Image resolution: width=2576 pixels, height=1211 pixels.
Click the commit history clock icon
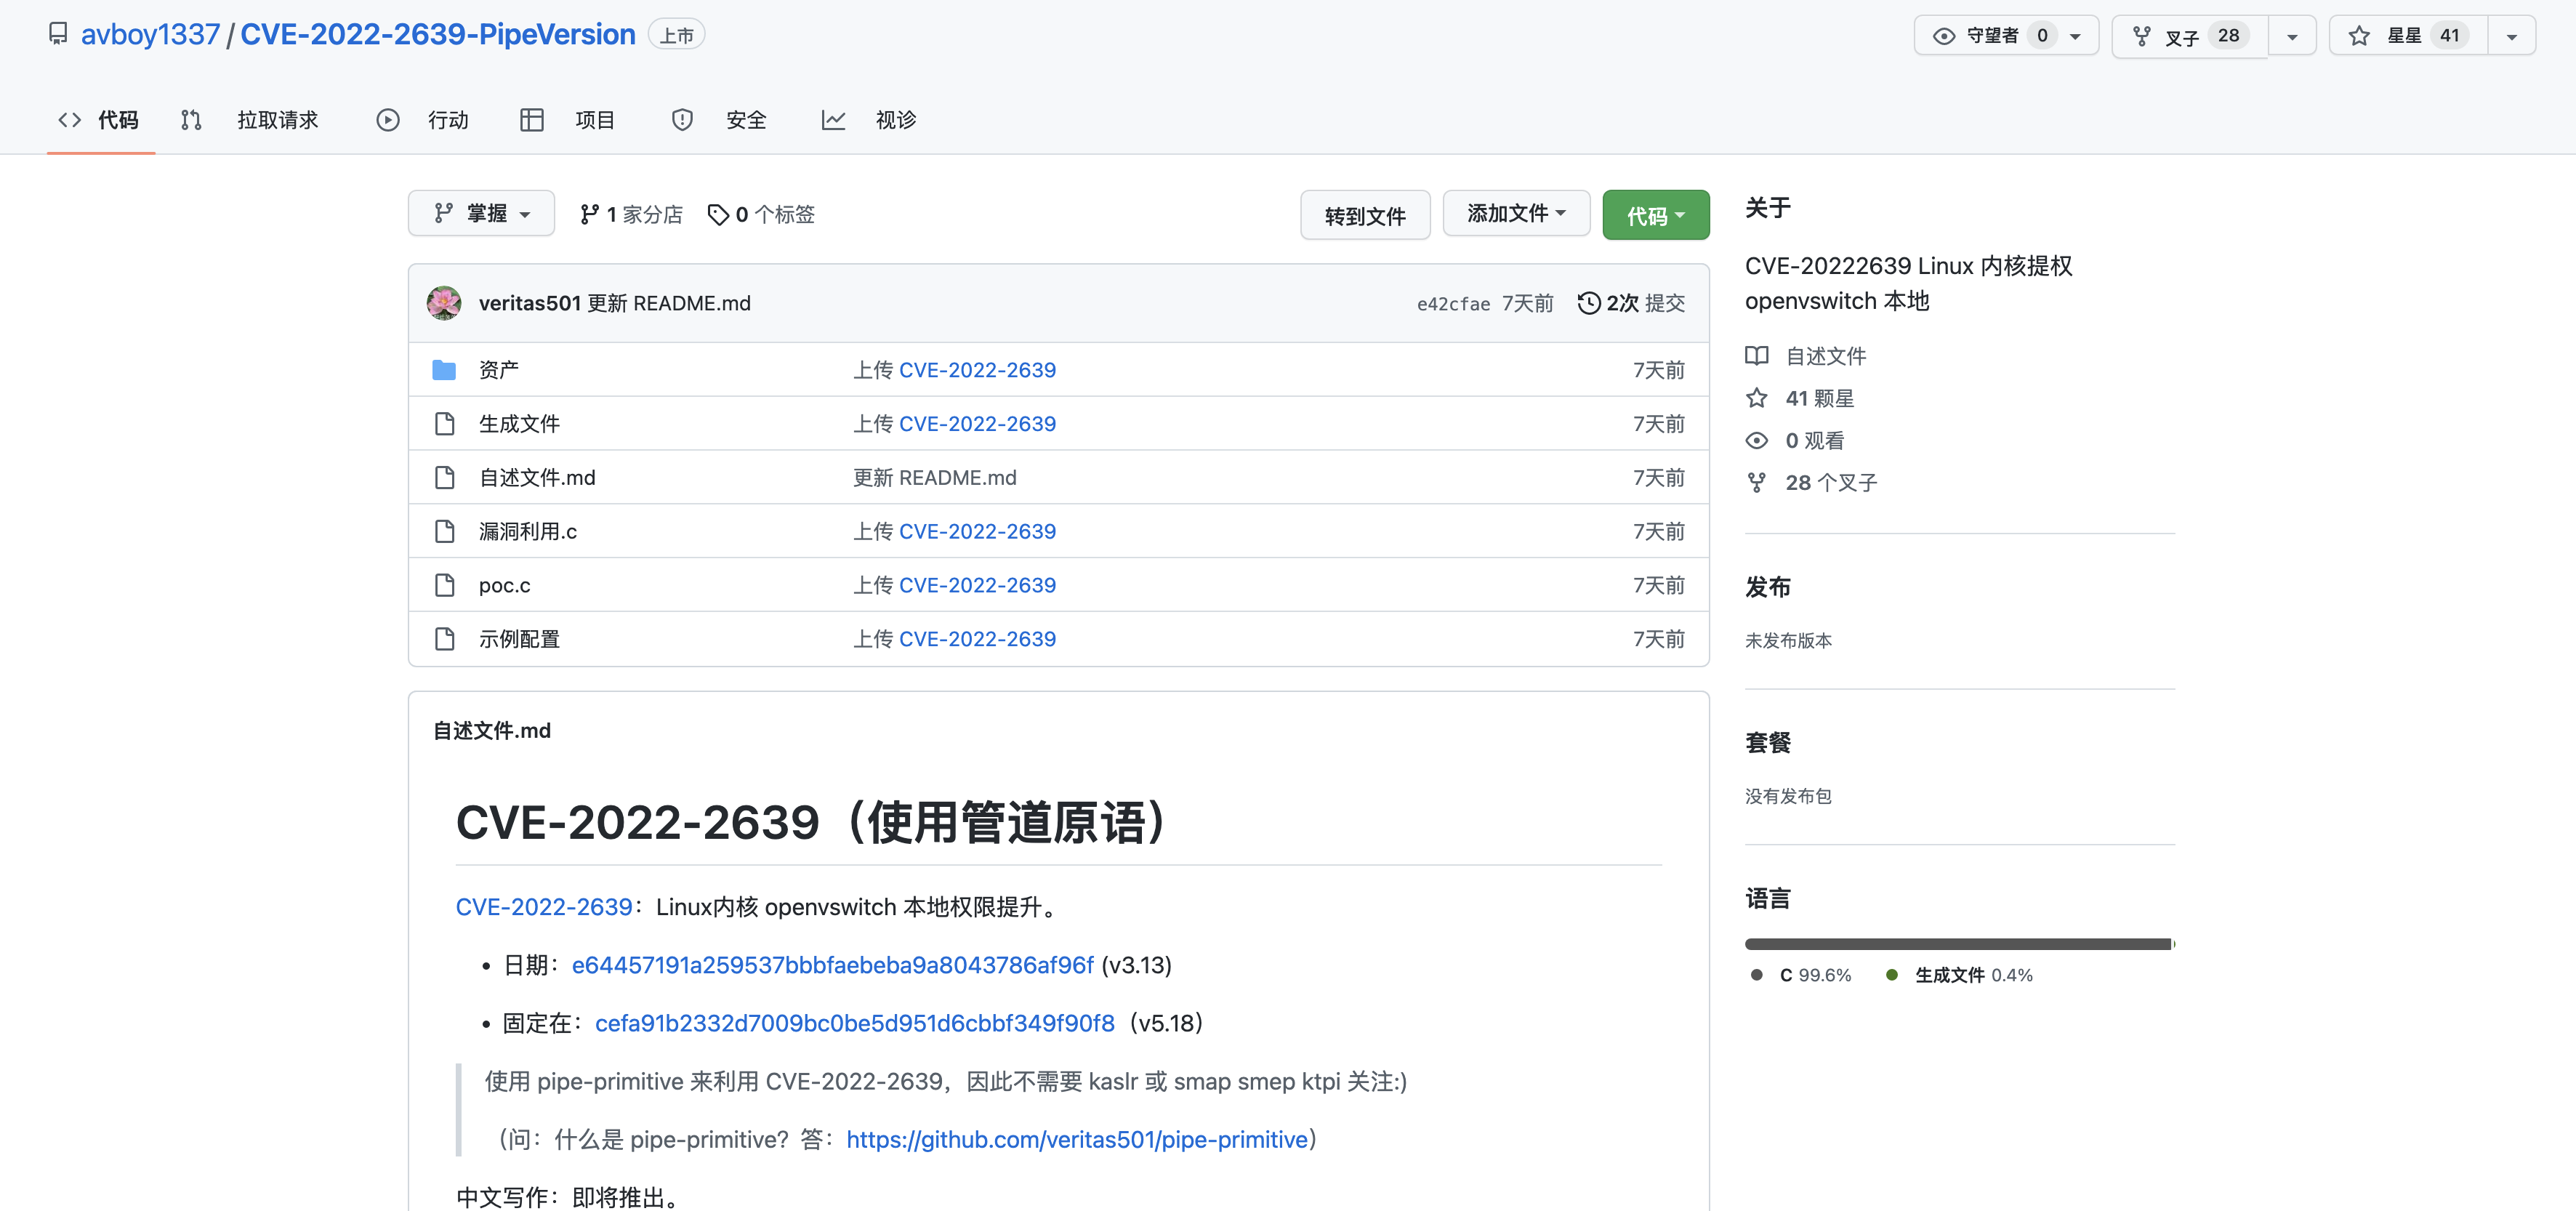1588,303
